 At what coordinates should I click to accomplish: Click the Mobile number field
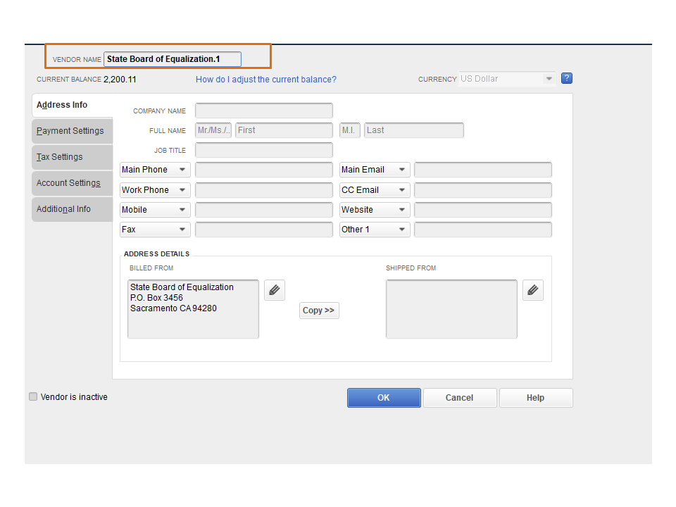[264, 210]
